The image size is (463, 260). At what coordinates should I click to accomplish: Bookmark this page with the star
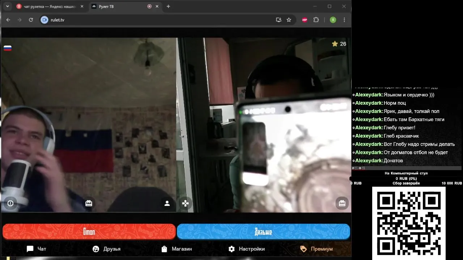289,20
